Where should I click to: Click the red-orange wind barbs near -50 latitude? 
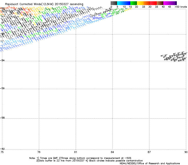[8, 9]
